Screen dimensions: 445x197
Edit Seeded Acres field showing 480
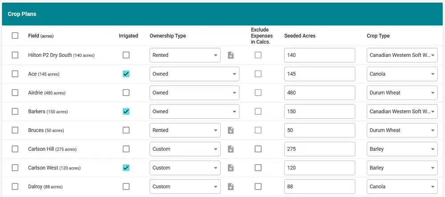click(320, 92)
